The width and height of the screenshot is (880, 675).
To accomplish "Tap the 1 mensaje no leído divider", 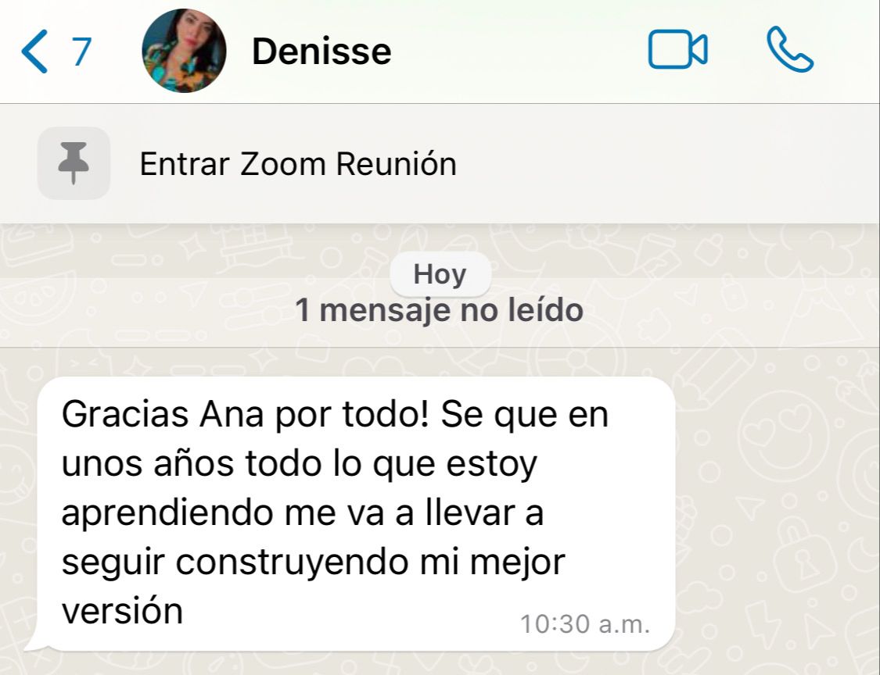I will pyautogui.click(x=440, y=311).
